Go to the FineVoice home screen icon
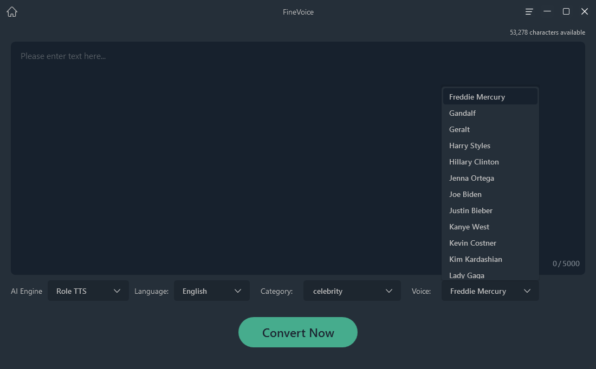Viewport: 596px width, 369px height. point(12,12)
